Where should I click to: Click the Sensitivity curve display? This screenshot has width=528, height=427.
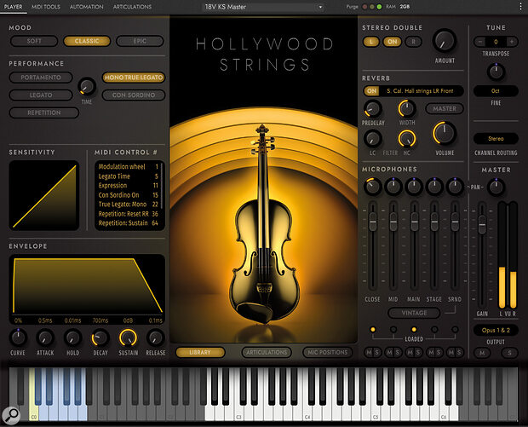click(x=44, y=195)
